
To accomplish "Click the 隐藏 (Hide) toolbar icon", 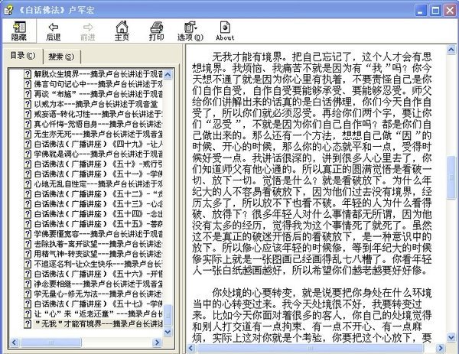I will [19, 31].
